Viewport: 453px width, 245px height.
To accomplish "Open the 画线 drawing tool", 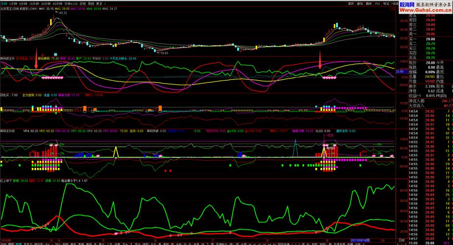I will tap(369, 4).
